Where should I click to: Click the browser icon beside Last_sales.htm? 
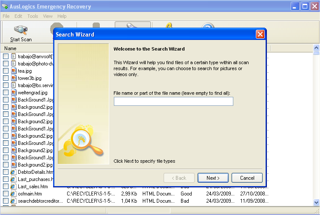(x=13, y=187)
